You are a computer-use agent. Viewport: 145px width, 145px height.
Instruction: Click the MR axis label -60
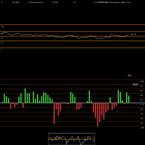pos(142,119)
